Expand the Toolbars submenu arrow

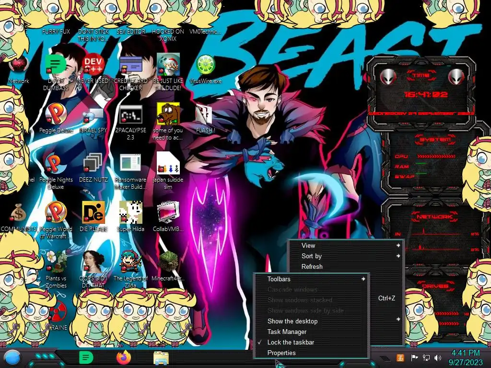(363, 279)
